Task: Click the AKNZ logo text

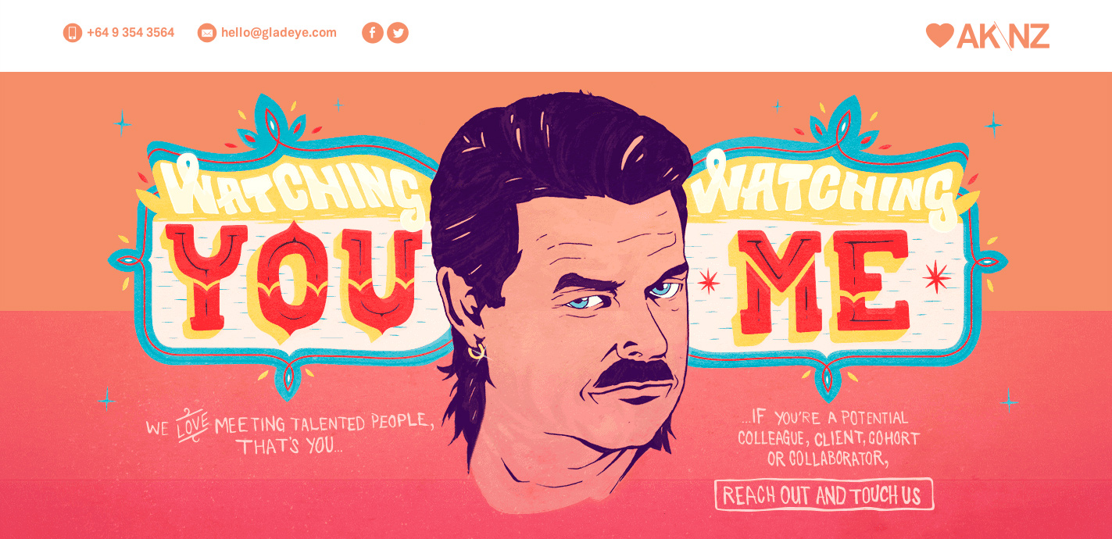Action: point(1003,36)
